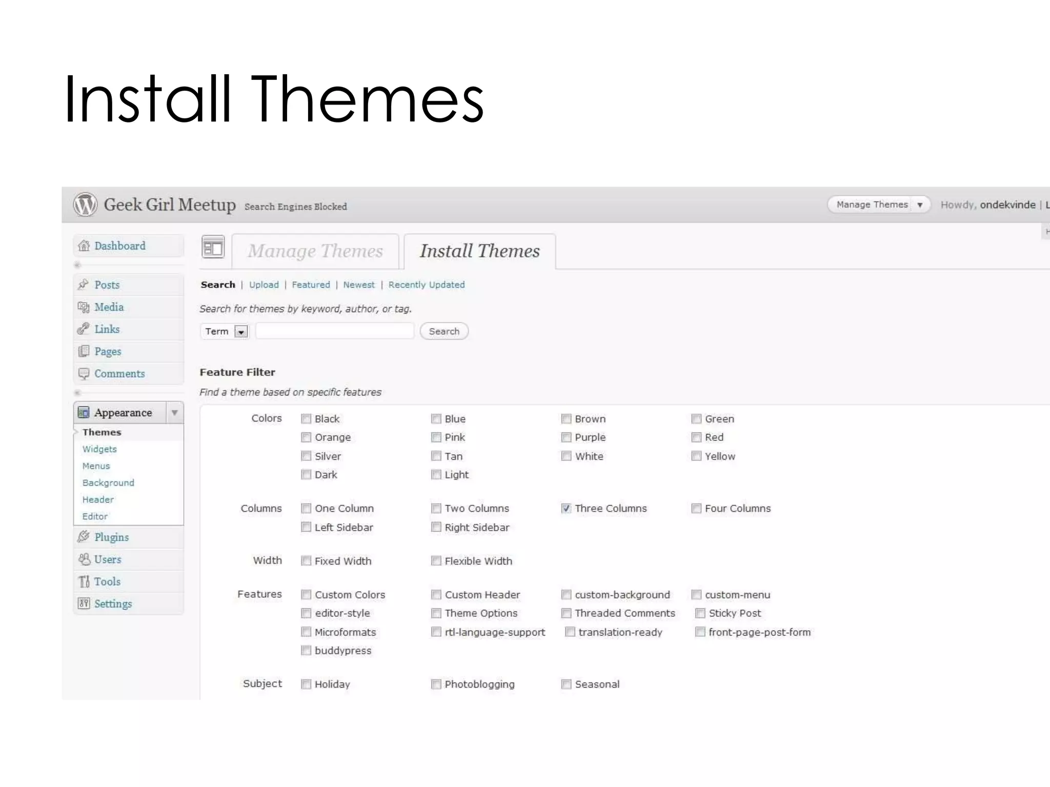Open the Featured themes link

(x=311, y=285)
